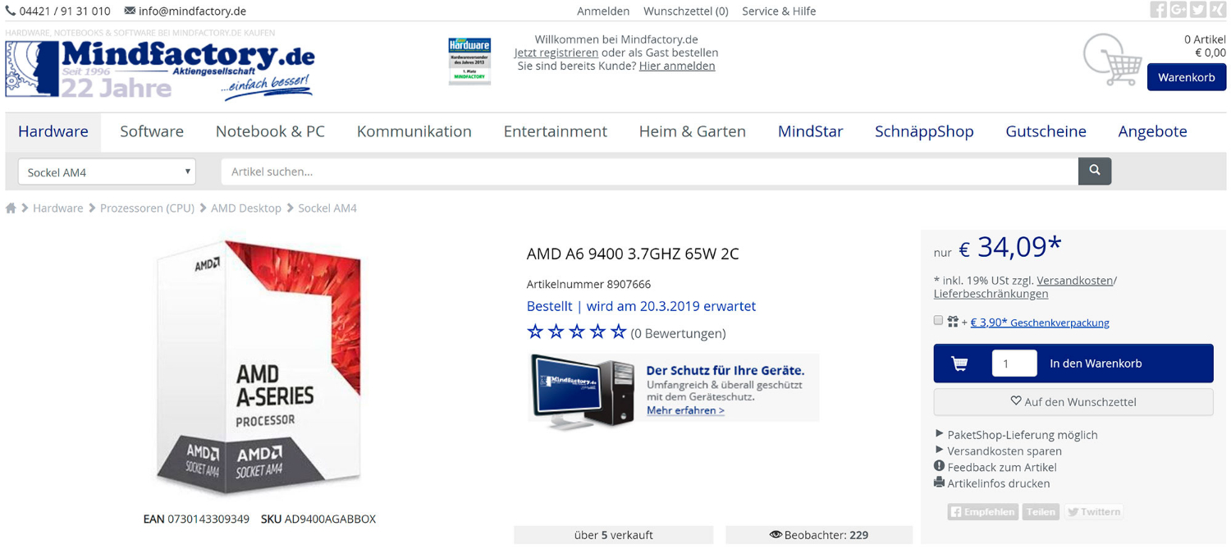Open the Sockel AM4 category dropdown
The height and width of the screenshot is (549, 1231).
(x=107, y=172)
